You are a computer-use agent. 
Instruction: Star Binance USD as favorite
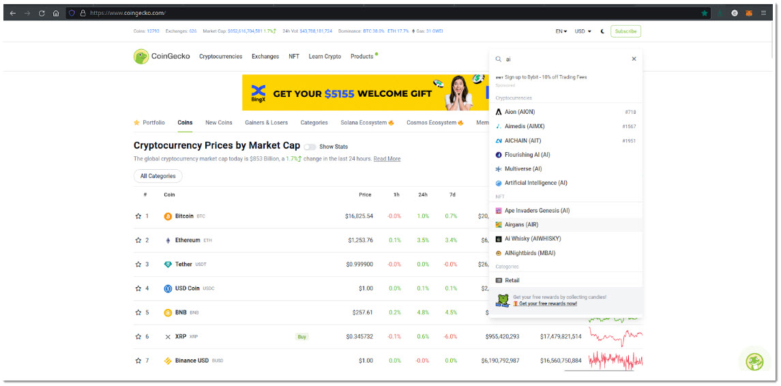138,361
